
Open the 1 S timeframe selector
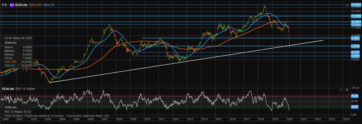(4, 5)
